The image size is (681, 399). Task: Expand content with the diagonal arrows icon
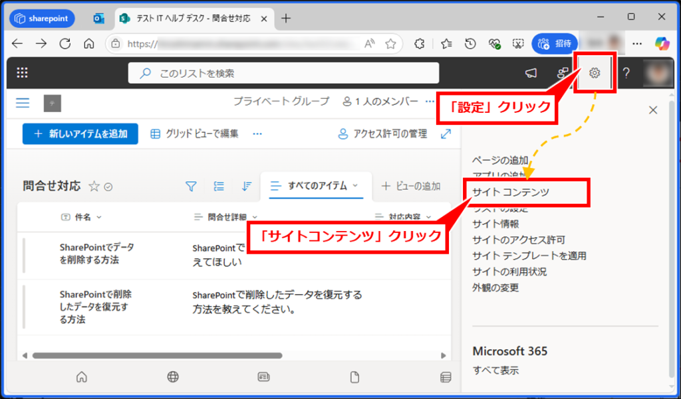point(446,134)
